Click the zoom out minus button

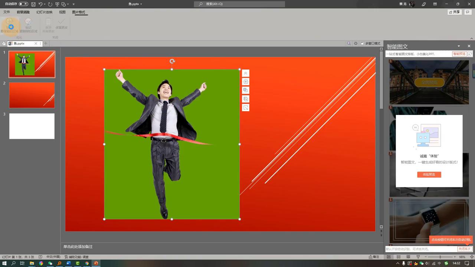coord(426,257)
